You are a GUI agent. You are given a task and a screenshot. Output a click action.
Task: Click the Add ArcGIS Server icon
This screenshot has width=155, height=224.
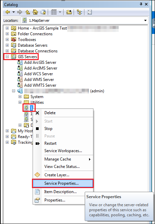20,62
